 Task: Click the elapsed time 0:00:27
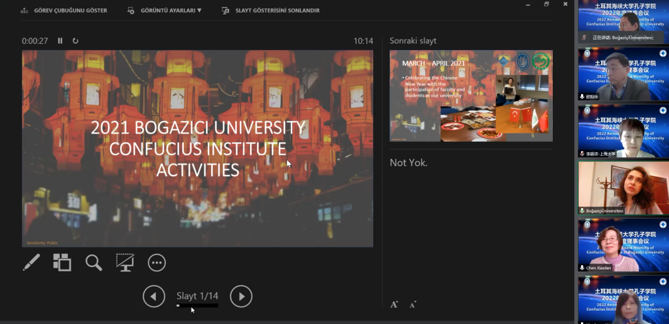(35, 41)
